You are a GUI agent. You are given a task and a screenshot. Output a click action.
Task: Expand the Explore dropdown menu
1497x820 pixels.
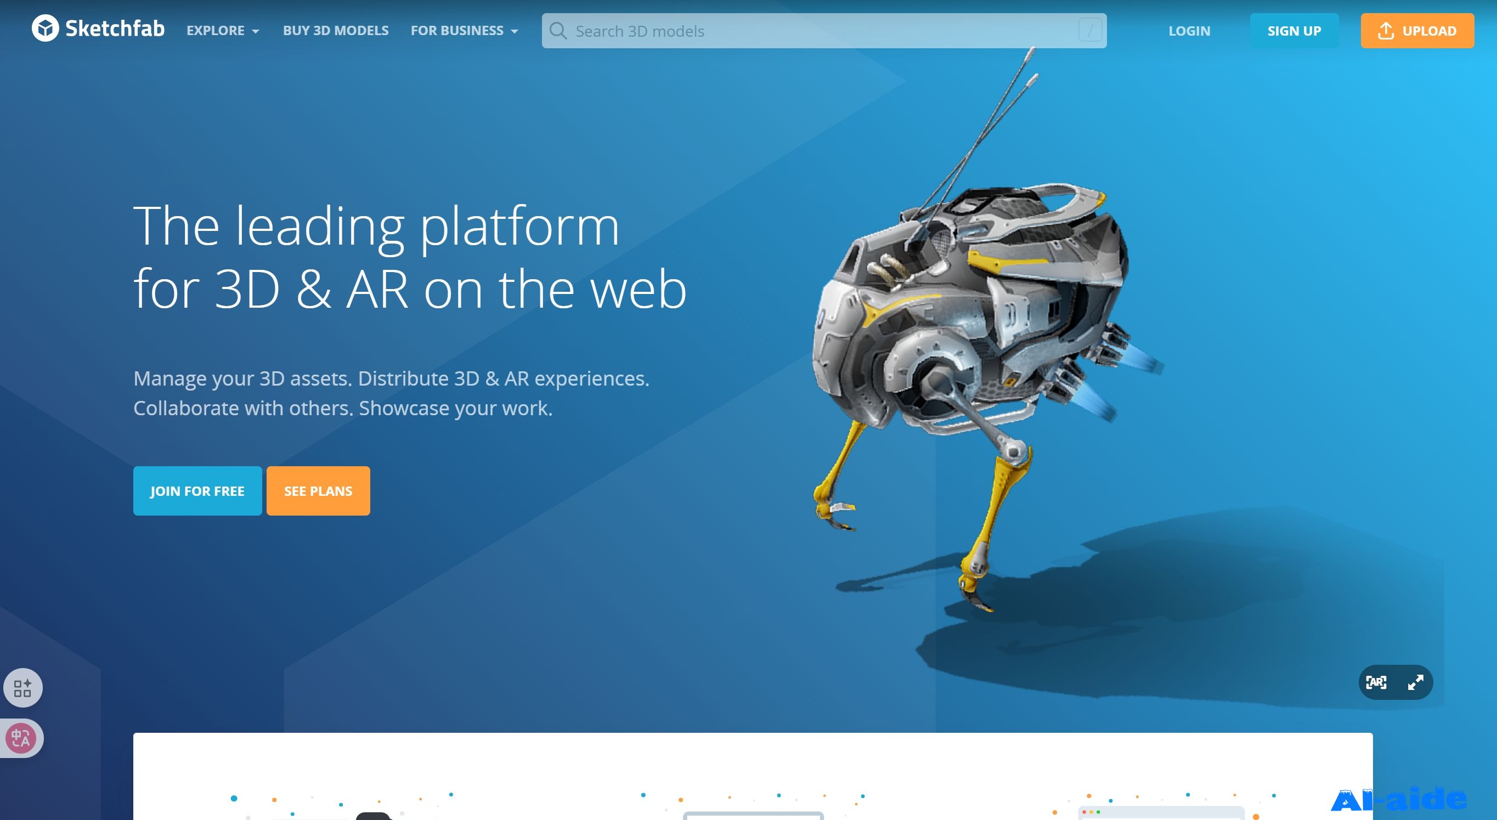(223, 31)
